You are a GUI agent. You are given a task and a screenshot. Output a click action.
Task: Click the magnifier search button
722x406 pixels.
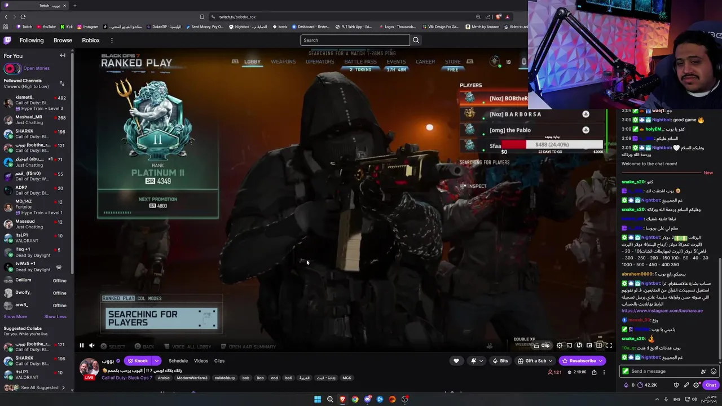pos(416,40)
